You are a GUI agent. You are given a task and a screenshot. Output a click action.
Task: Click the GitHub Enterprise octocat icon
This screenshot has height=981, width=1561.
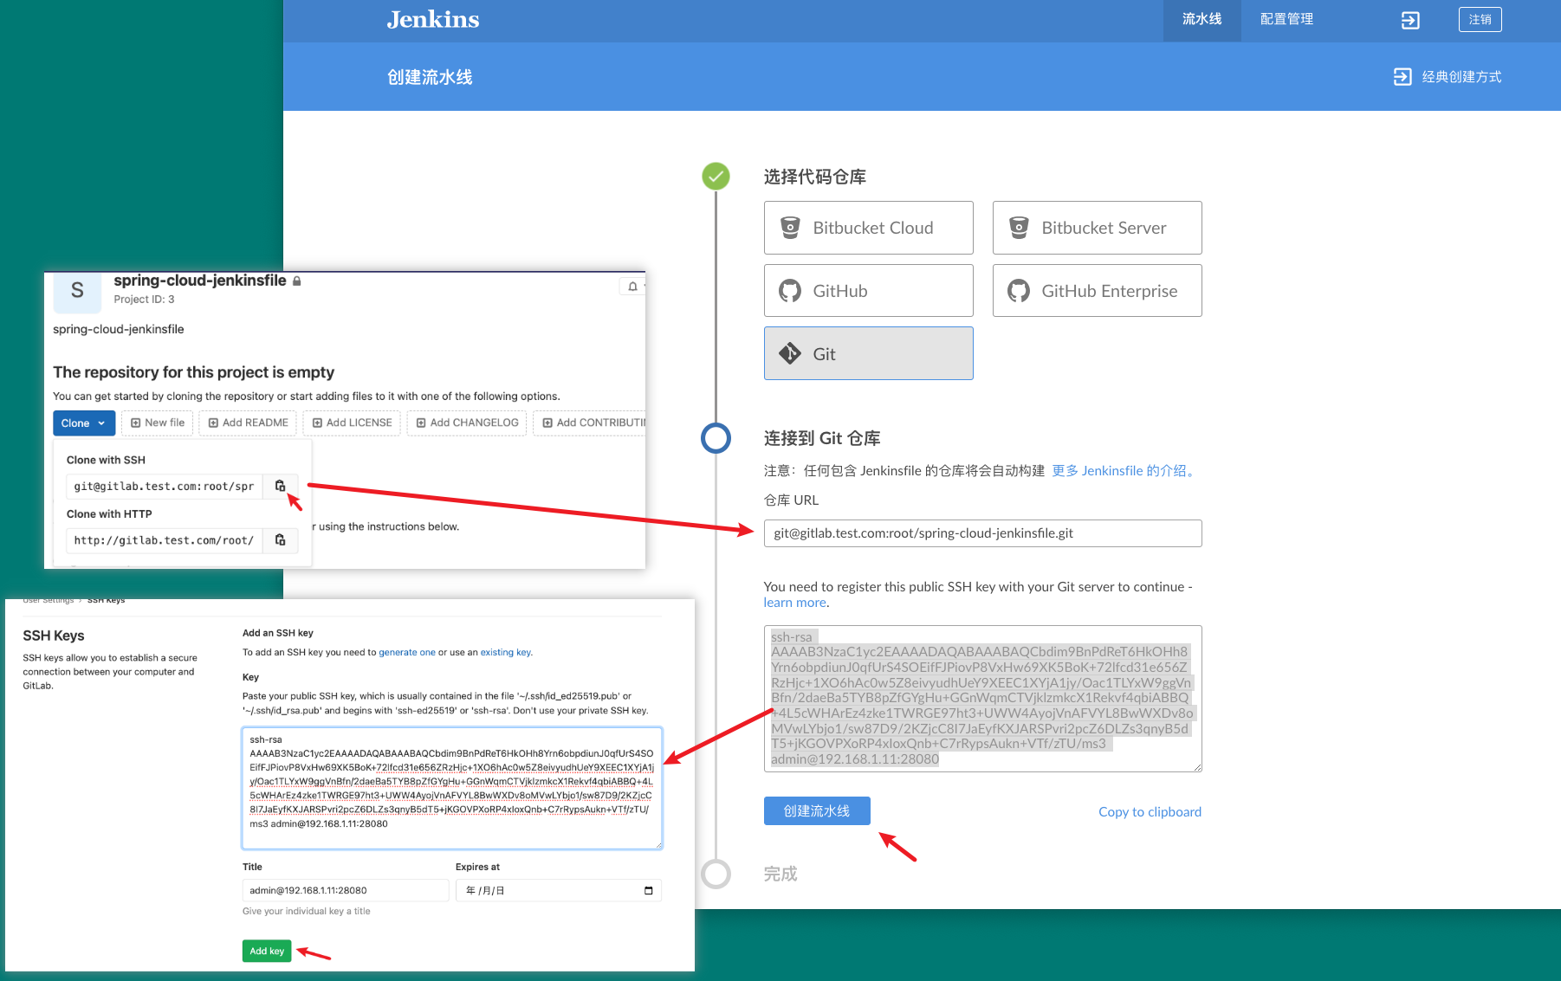tap(1019, 291)
